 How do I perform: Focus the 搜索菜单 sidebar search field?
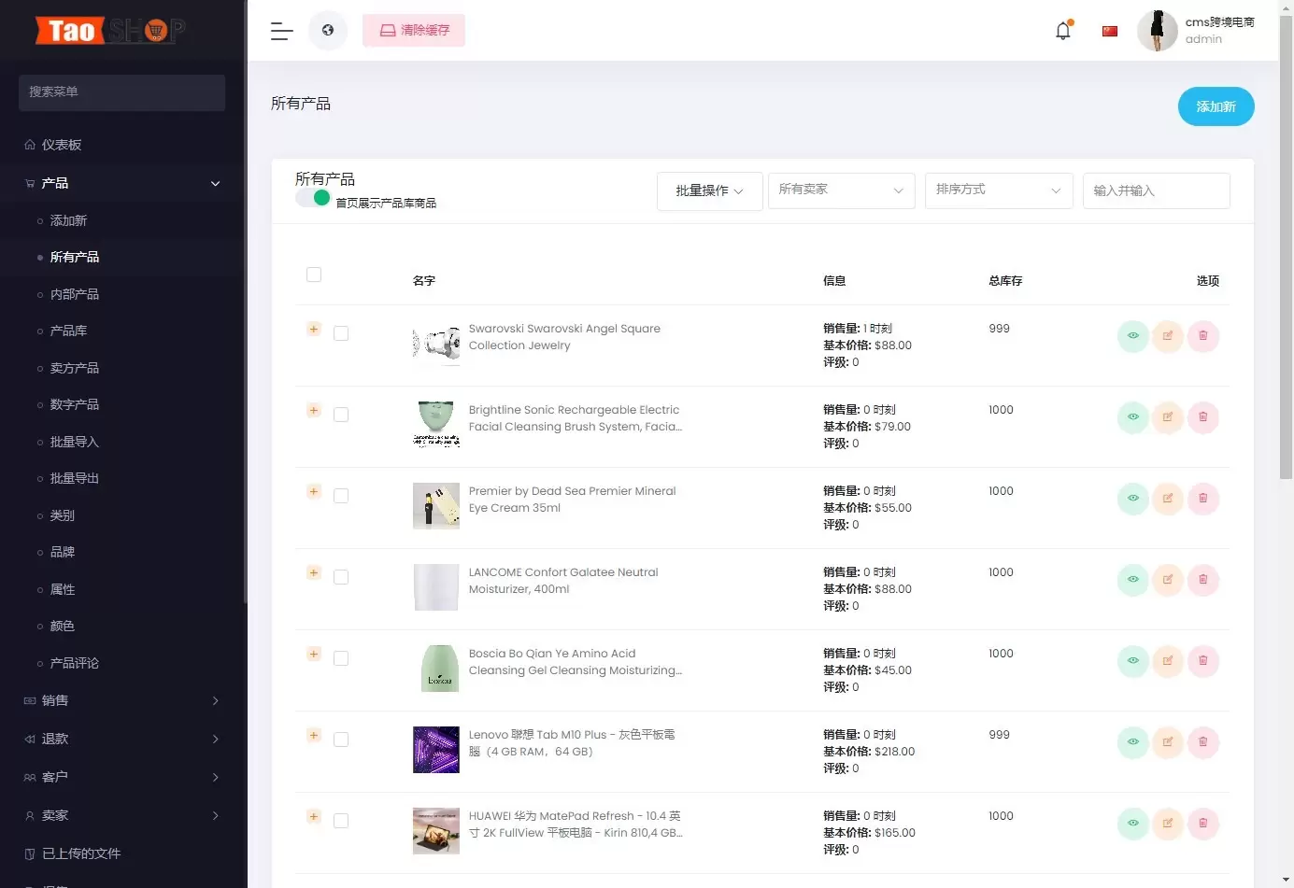click(121, 92)
